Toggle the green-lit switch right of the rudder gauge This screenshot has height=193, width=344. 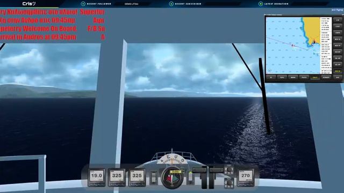(190, 177)
